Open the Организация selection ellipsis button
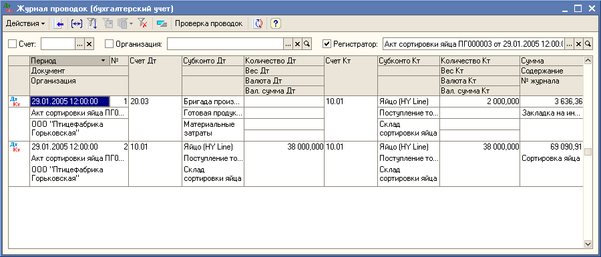 [x=288, y=44]
